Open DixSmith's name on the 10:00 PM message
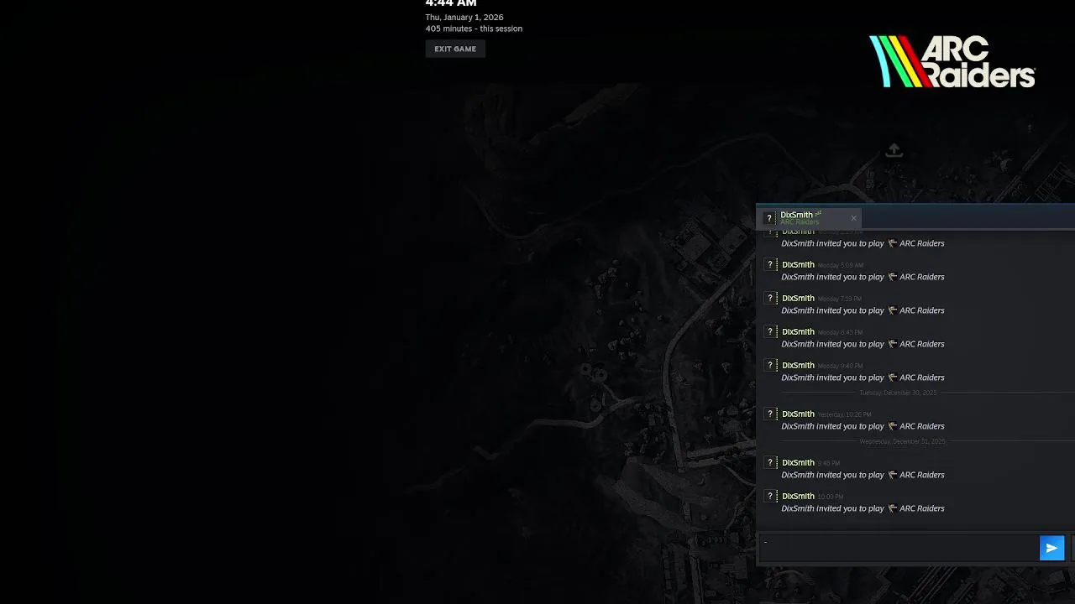The width and height of the screenshot is (1075, 604). point(798,497)
